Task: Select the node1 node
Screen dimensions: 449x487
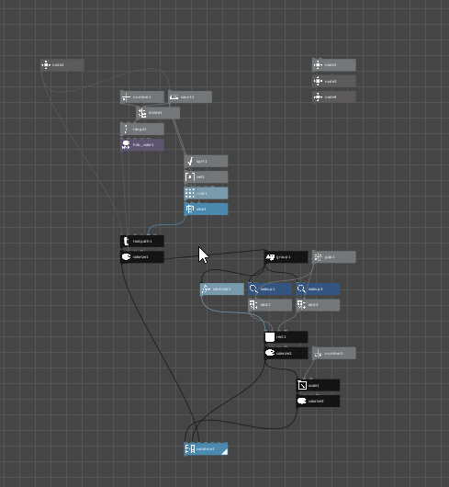Action: [x=334, y=65]
